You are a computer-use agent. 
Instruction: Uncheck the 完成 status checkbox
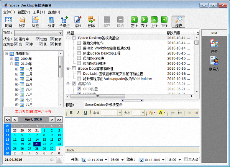click(x=38, y=39)
